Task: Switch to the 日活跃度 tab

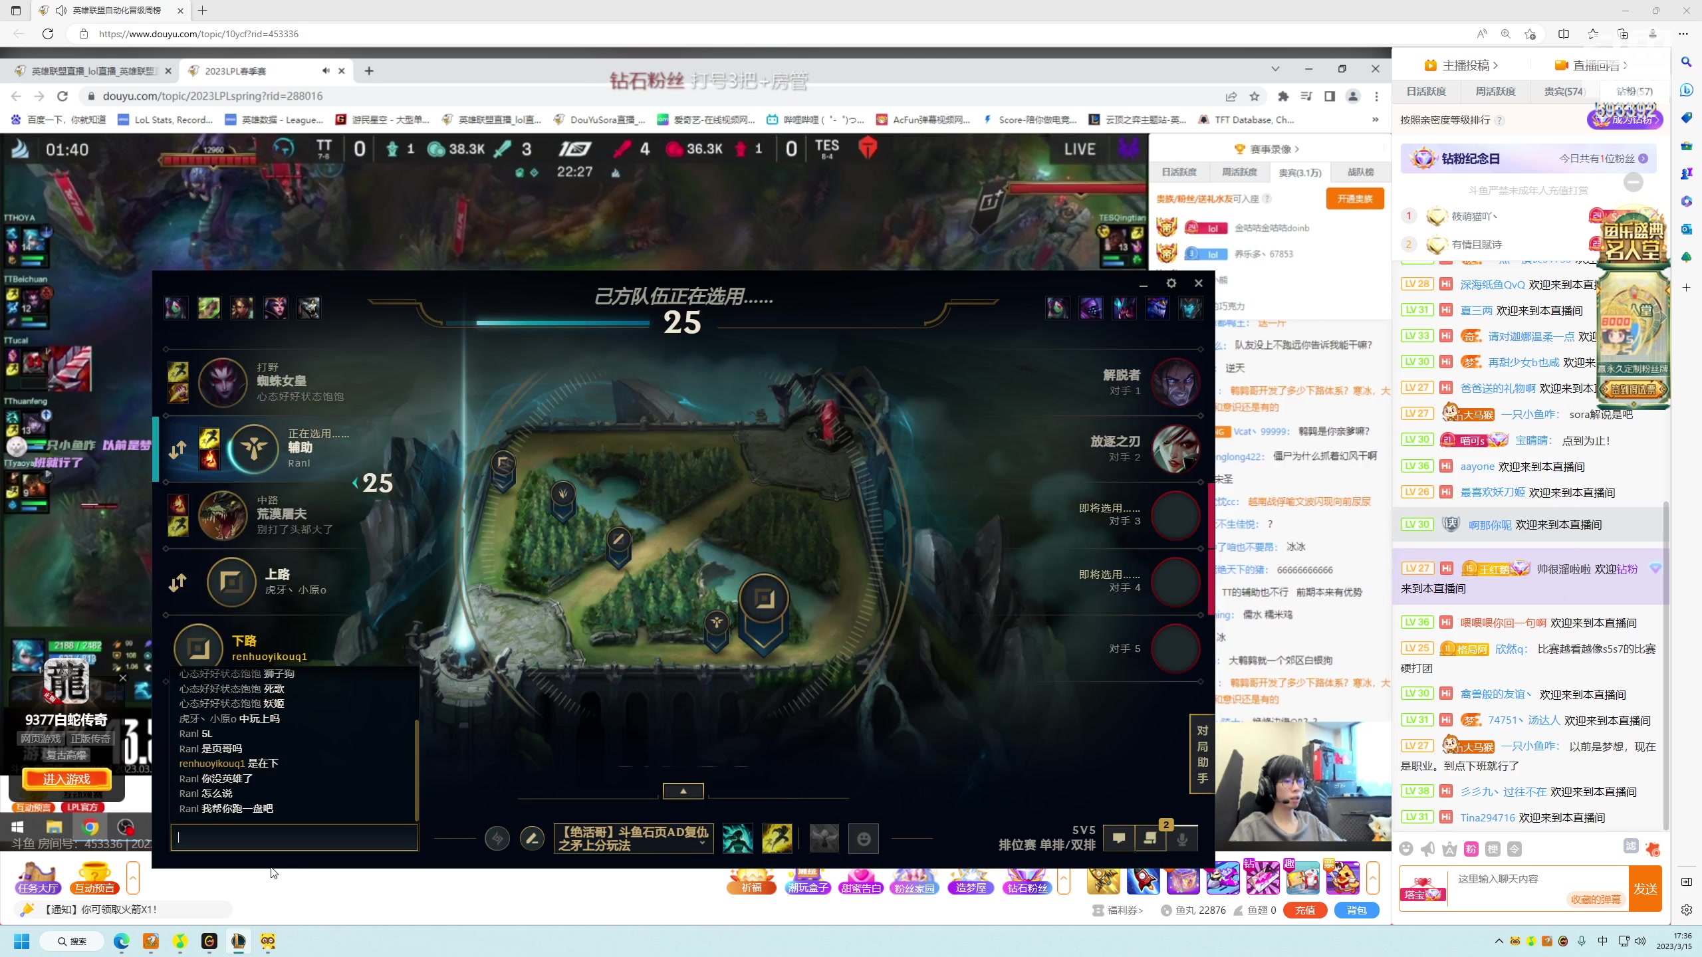Action: [1426, 91]
